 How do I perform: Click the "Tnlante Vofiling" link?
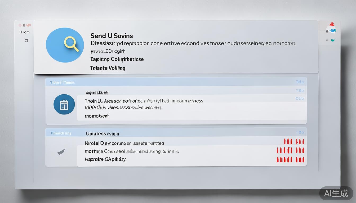pyautogui.click(x=108, y=68)
